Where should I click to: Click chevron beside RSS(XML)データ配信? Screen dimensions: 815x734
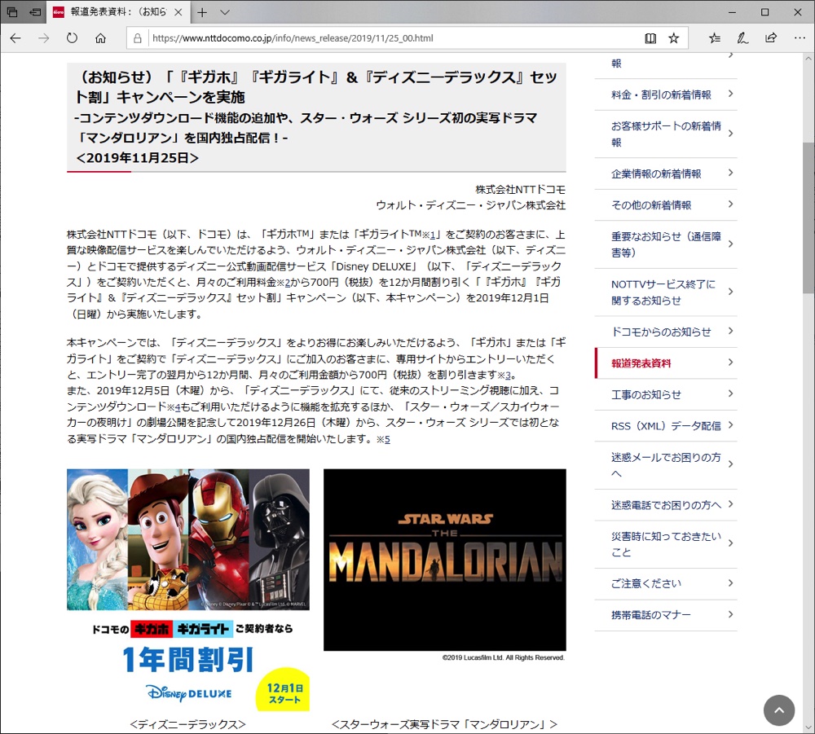tap(730, 425)
